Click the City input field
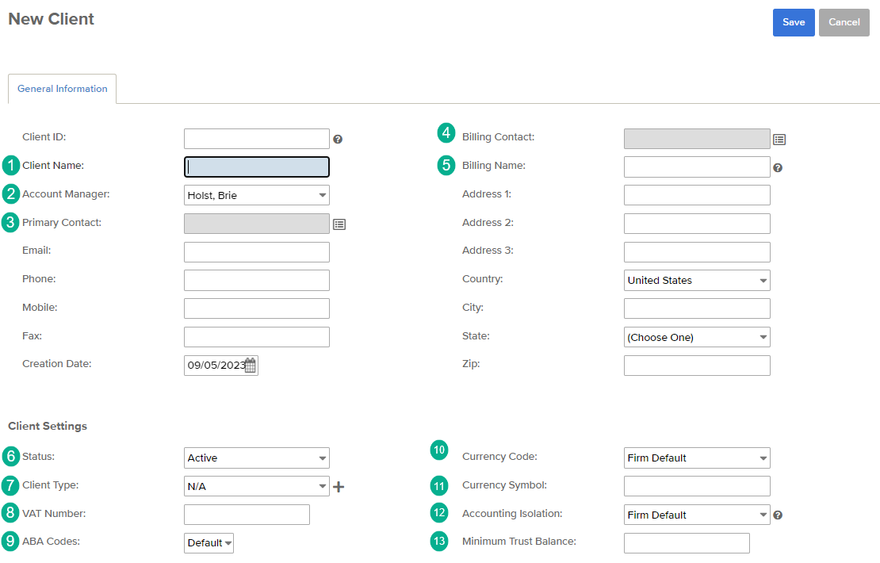The image size is (880, 563). [x=697, y=308]
